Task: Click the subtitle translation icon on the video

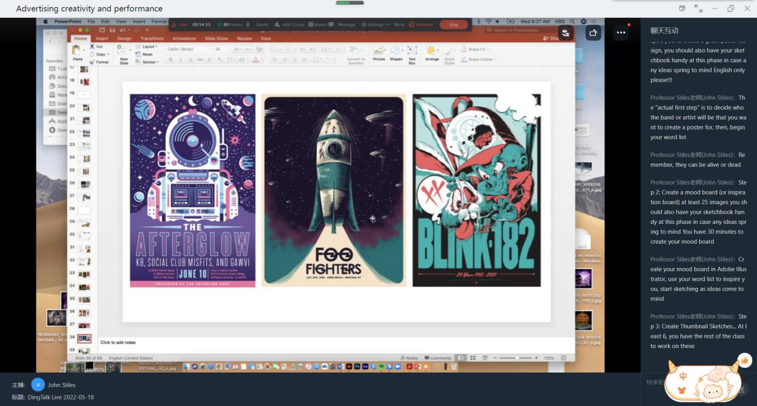Action: tap(565, 33)
